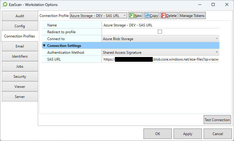Click the SAS URL input field
The width and height of the screenshot is (234, 141).
tap(161, 59)
